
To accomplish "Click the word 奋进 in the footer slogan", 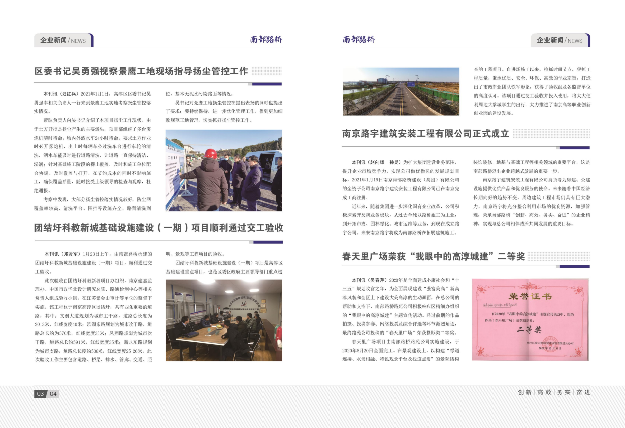I will pyautogui.click(x=583, y=392).
